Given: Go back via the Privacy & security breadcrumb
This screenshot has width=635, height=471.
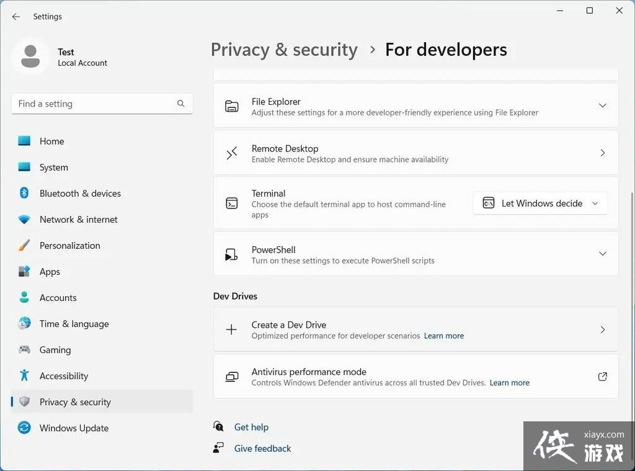Looking at the screenshot, I should tap(284, 49).
